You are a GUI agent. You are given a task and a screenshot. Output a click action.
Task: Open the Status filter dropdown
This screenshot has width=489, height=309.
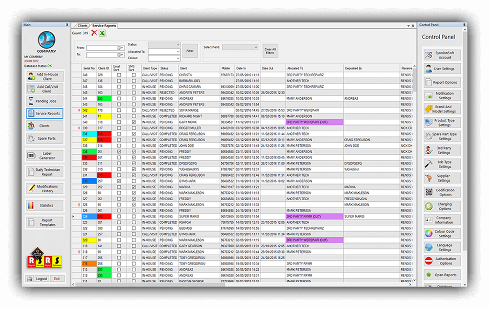tap(163, 44)
